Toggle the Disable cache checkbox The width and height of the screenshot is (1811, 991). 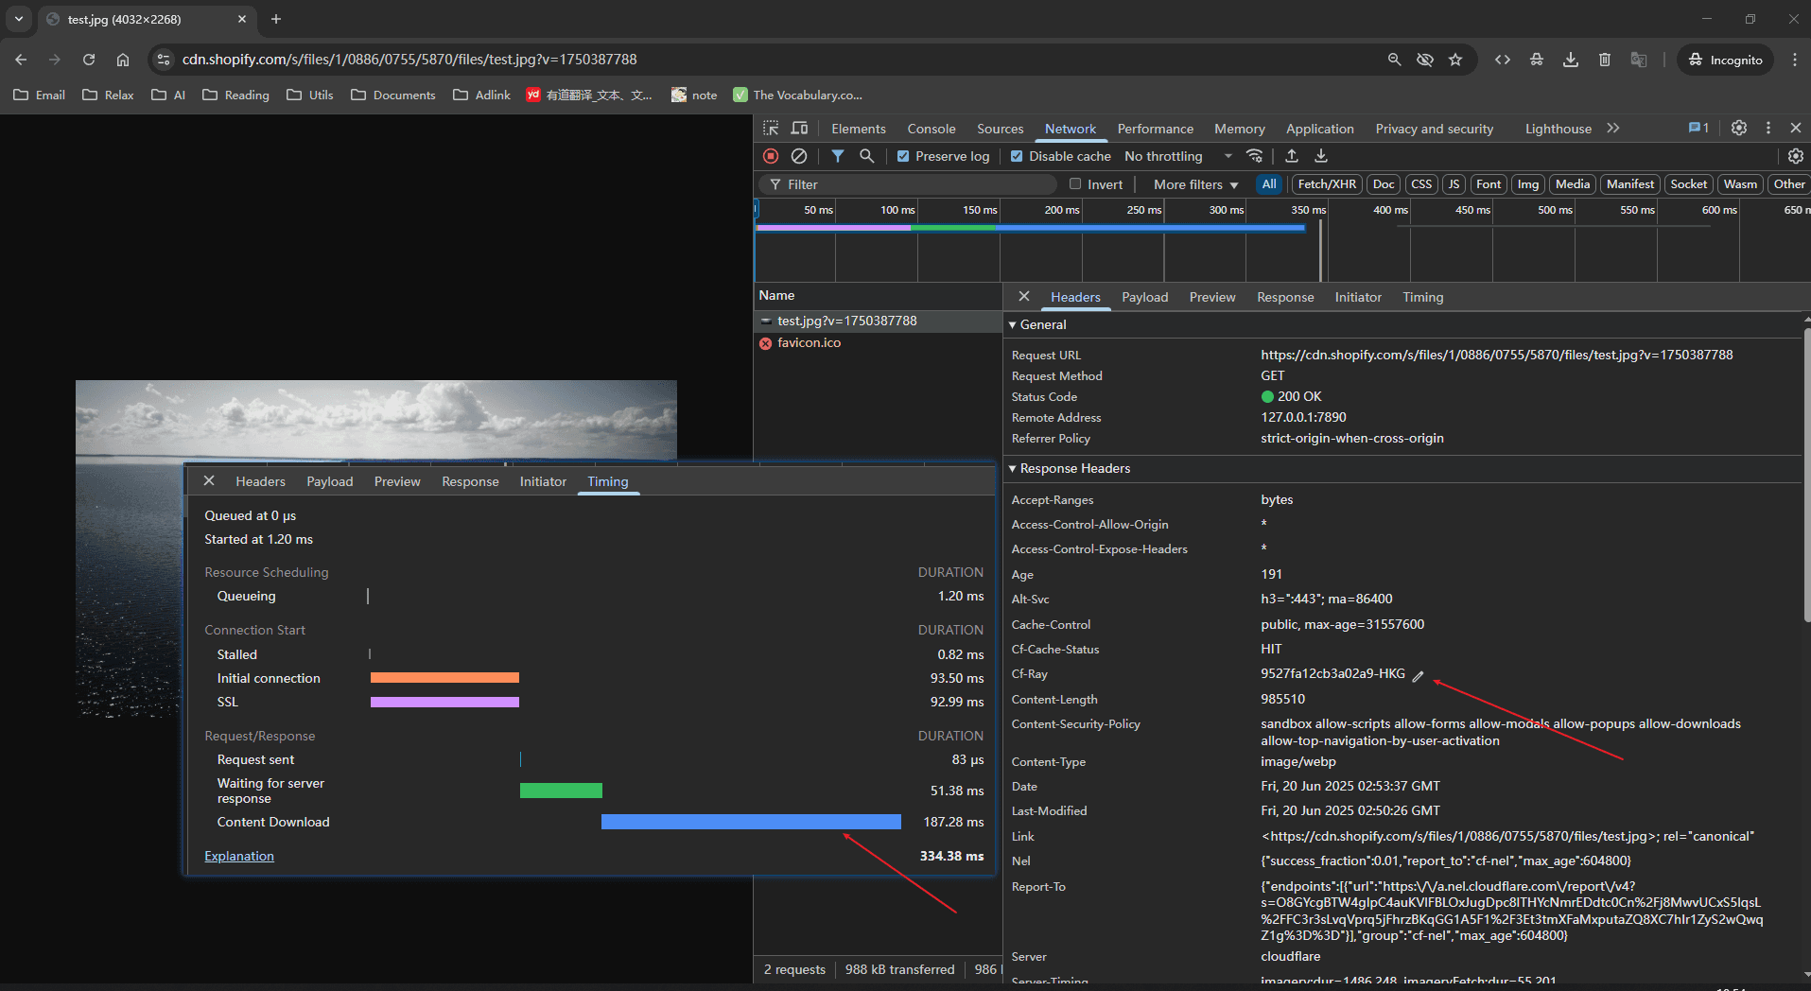click(1017, 157)
